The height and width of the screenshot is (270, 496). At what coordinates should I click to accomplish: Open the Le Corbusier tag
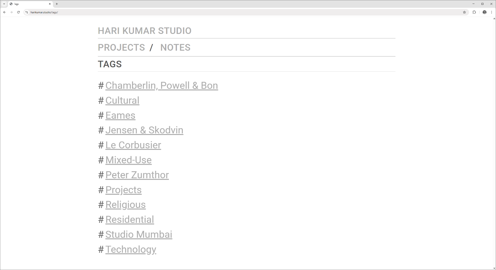click(133, 145)
